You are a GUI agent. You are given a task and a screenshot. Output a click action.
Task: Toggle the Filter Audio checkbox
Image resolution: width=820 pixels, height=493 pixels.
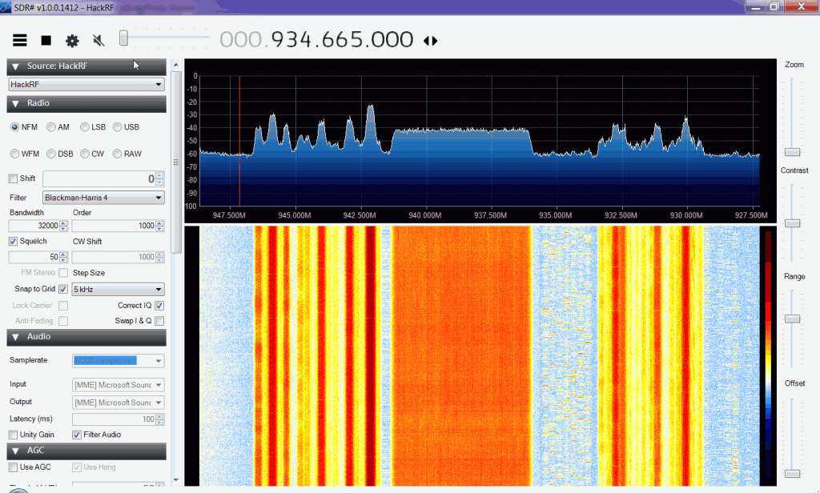(77, 435)
